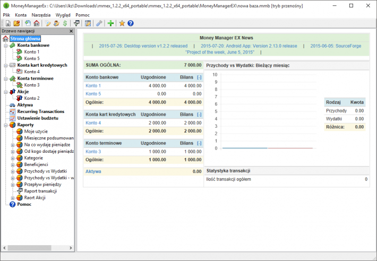
Task: Open Konto 4 link in credit card table
Action: click(93, 123)
